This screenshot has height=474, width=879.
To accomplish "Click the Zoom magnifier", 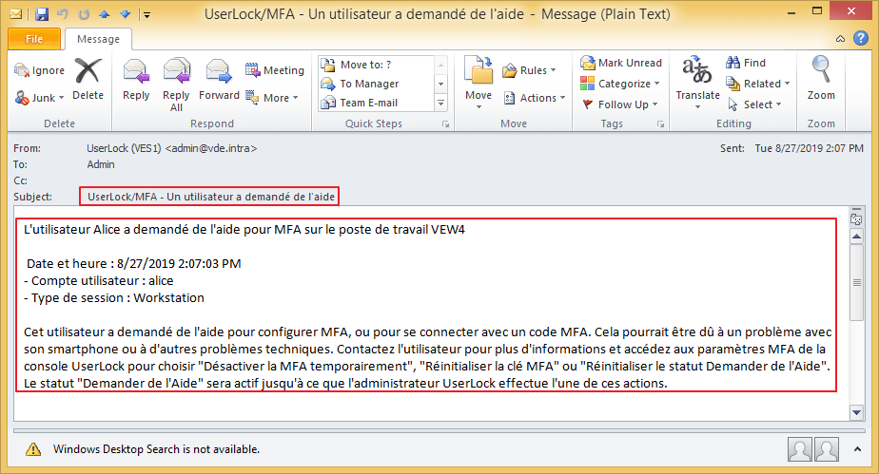I will pyautogui.click(x=821, y=78).
